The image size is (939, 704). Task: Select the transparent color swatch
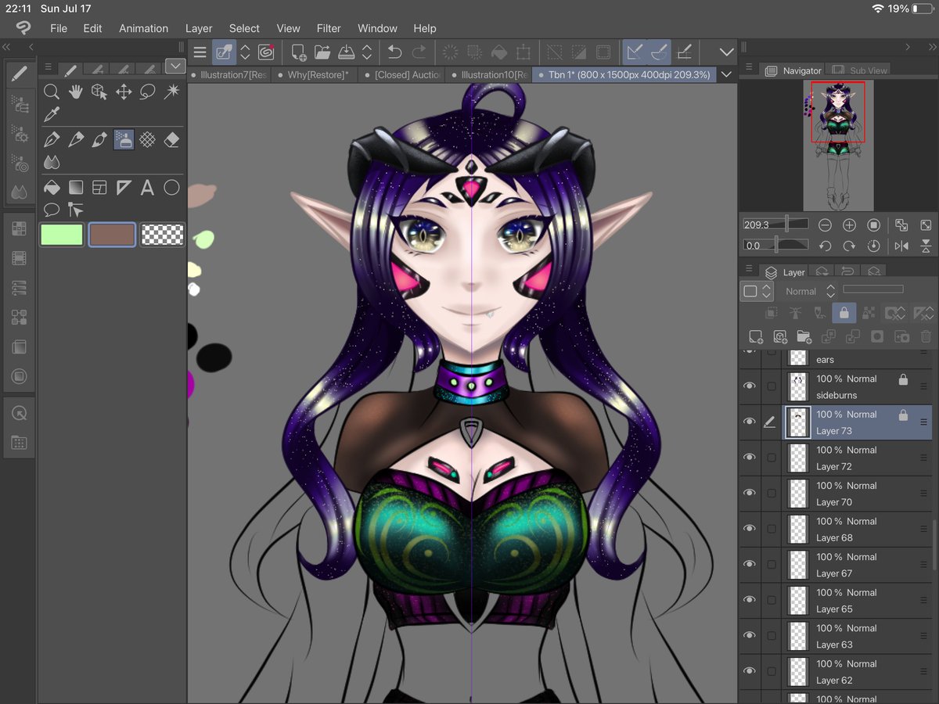tap(163, 235)
